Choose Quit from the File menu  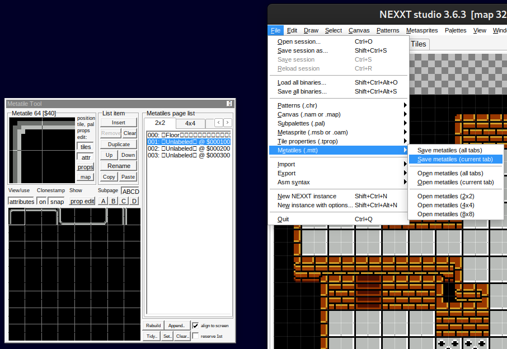pos(339,219)
